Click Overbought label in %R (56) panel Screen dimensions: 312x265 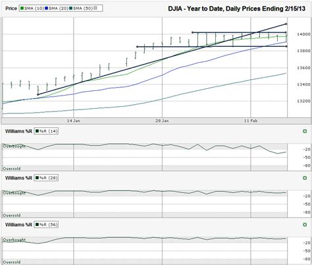(14, 240)
